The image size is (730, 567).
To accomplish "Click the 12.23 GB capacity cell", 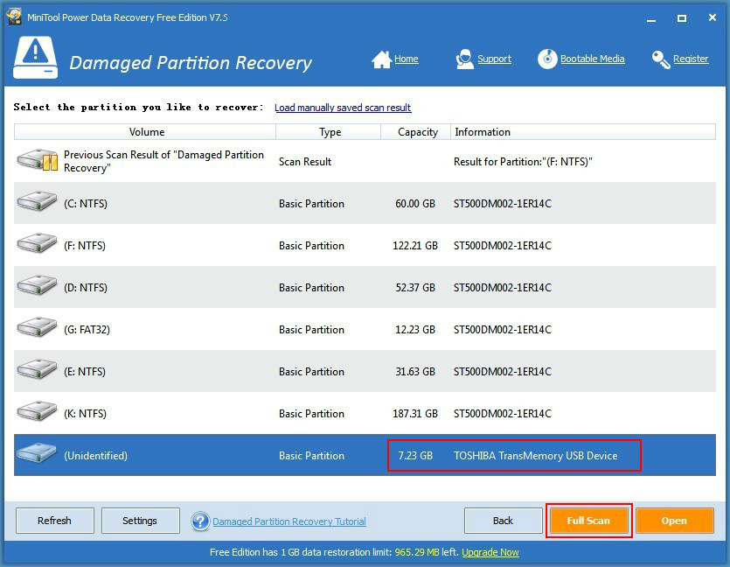I will [415, 329].
